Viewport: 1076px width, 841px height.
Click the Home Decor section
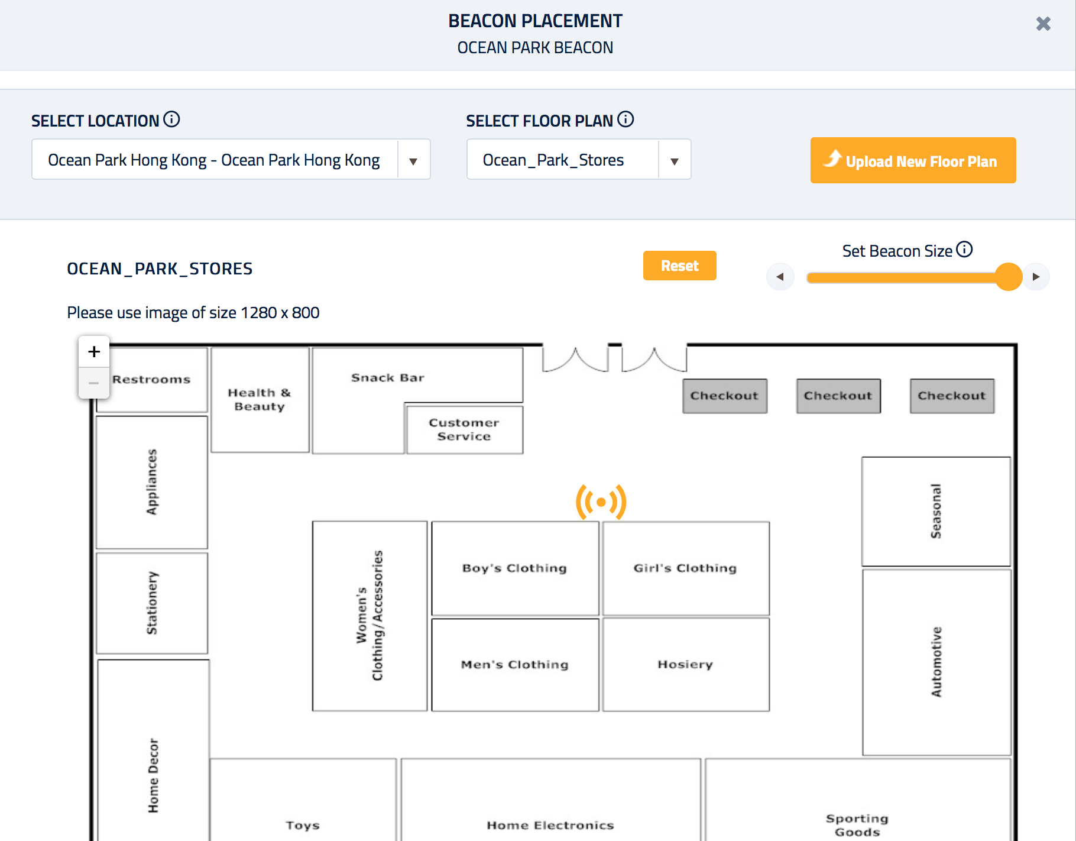(153, 750)
